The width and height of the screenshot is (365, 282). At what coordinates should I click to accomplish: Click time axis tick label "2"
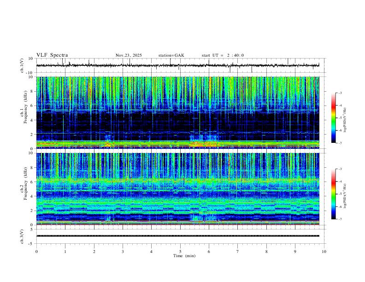[94, 252]
